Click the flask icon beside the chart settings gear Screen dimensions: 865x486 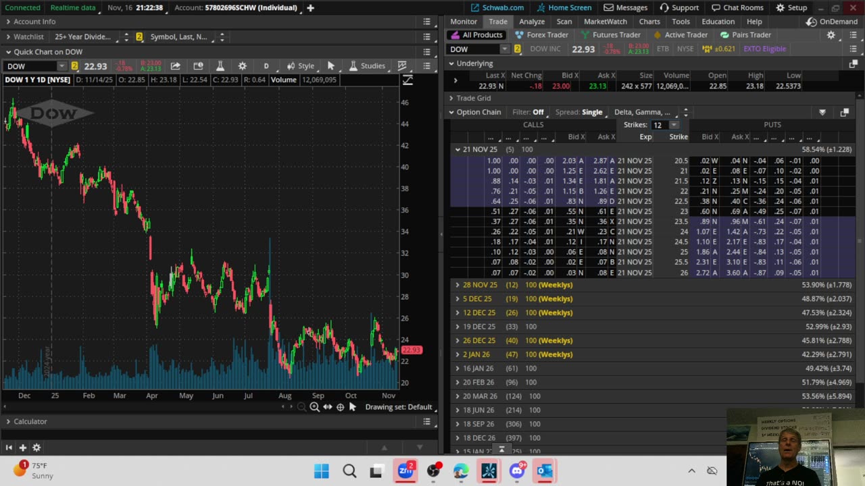tap(220, 65)
